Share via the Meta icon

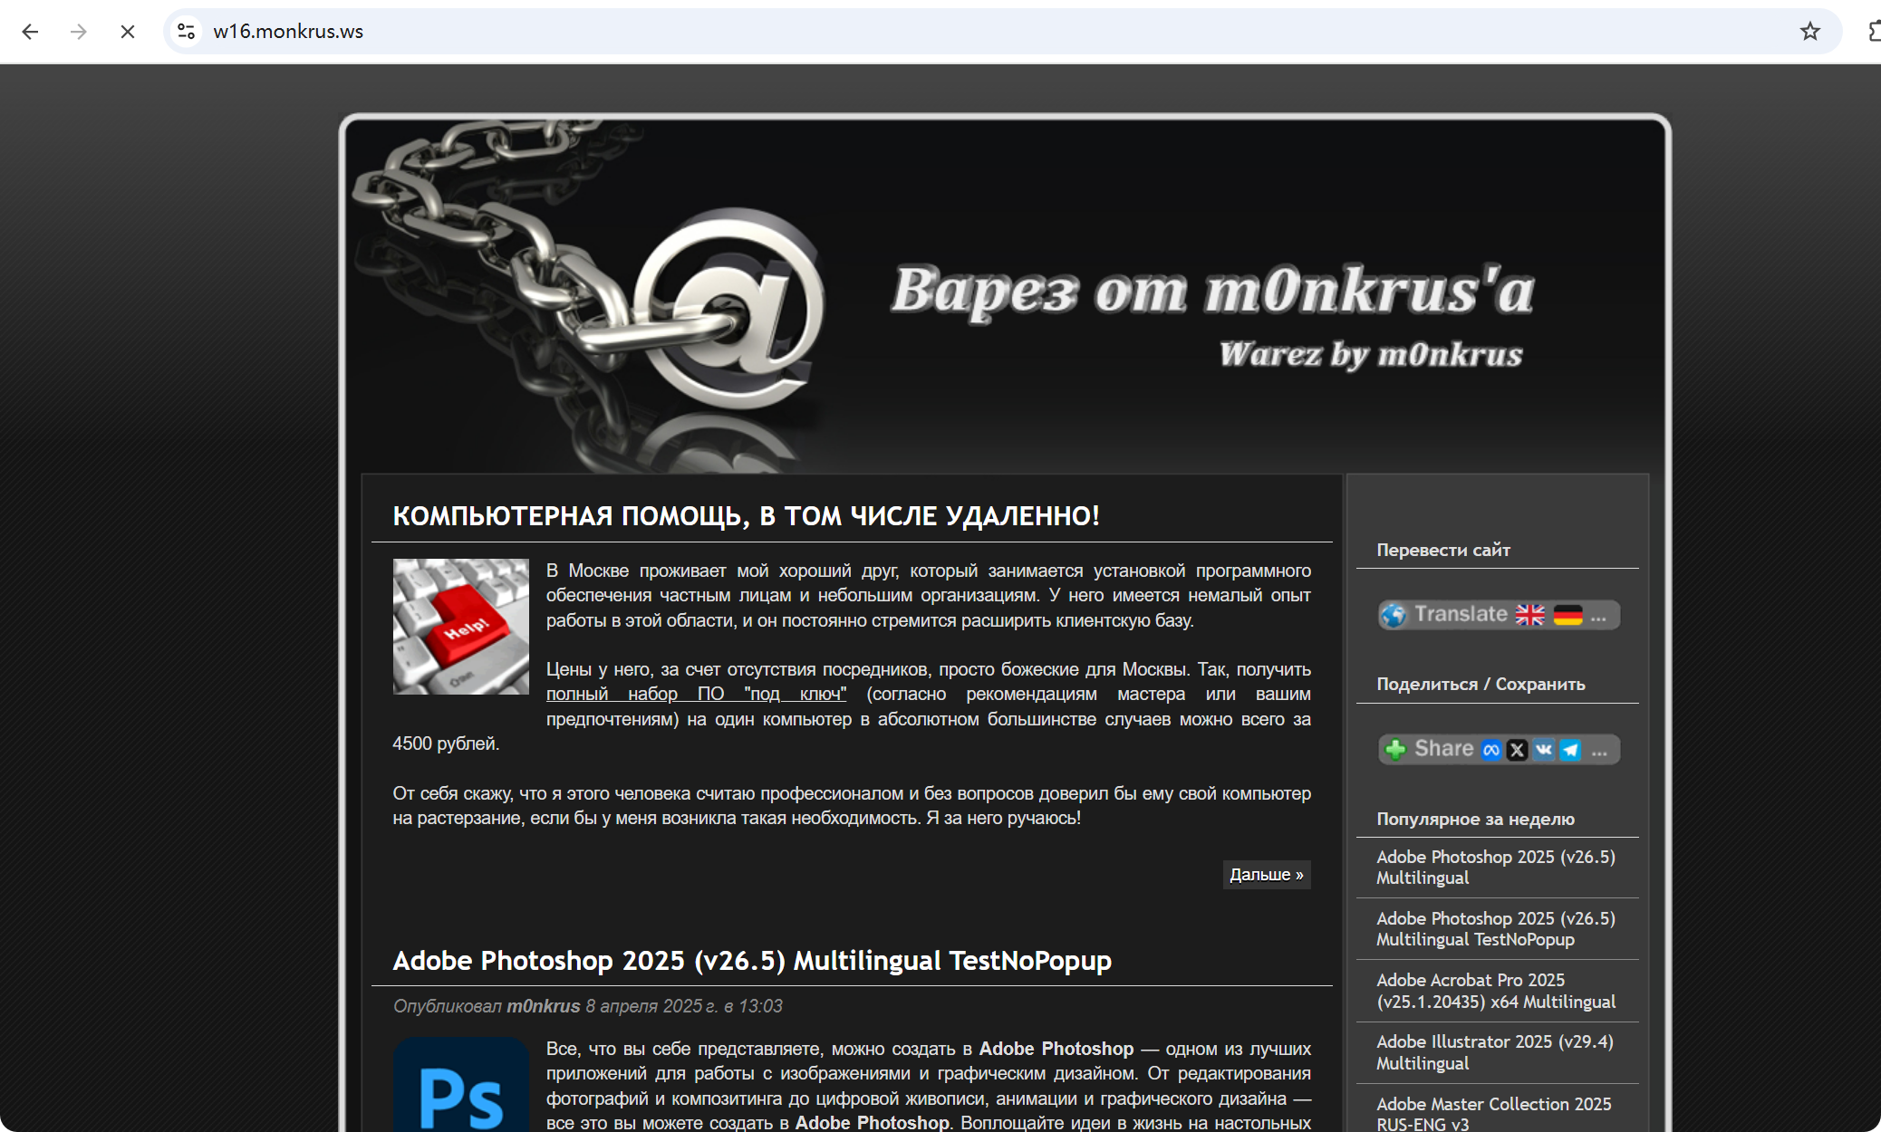click(1491, 750)
